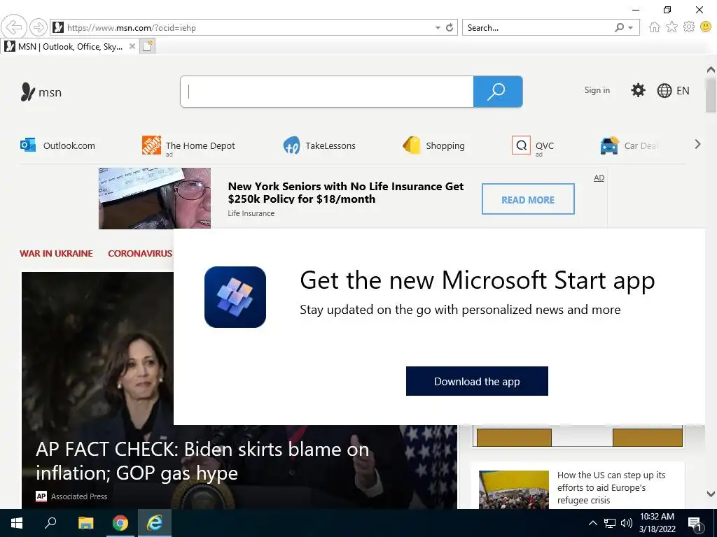Image resolution: width=717 pixels, height=537 pixels.
Task: Open IE Tools gear menu
Action: pyautogui.click(x=689, y=27)
